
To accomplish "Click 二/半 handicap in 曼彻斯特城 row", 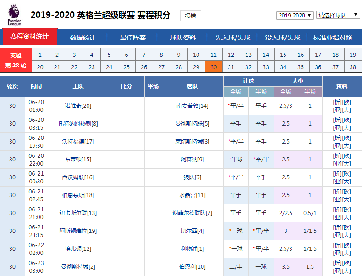I will point(236,266).
